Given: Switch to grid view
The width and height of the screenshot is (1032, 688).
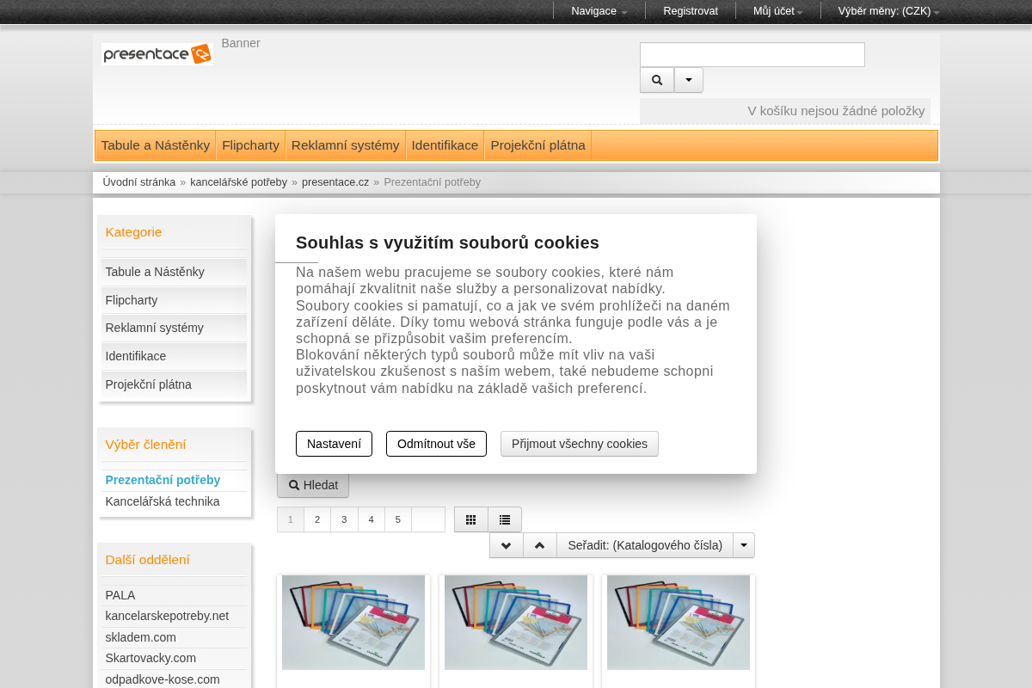Looking at the screenshot, I should pos(471,519).
